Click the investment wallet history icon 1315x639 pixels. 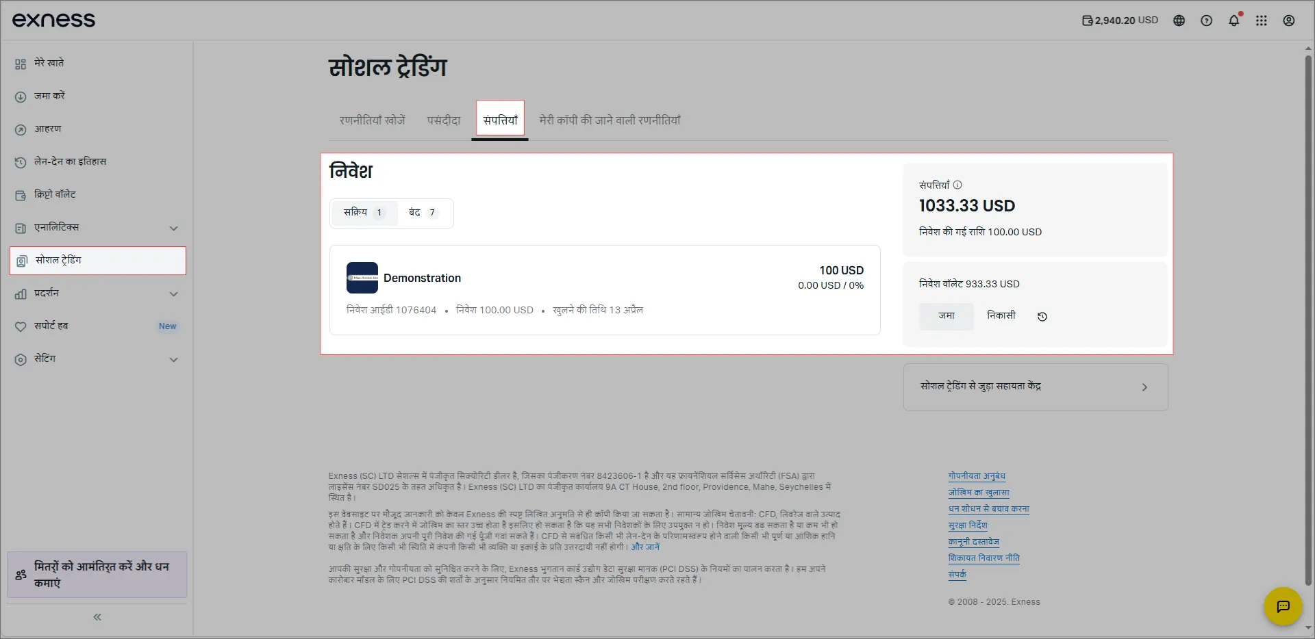tap(1042, 316)
